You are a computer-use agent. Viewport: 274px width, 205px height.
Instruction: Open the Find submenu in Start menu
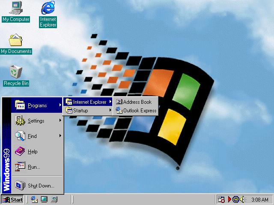[37, 136]
